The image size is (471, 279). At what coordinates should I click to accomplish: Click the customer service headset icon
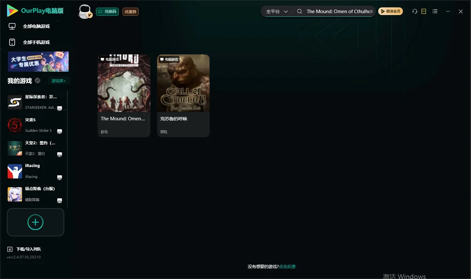pos(414,11)
